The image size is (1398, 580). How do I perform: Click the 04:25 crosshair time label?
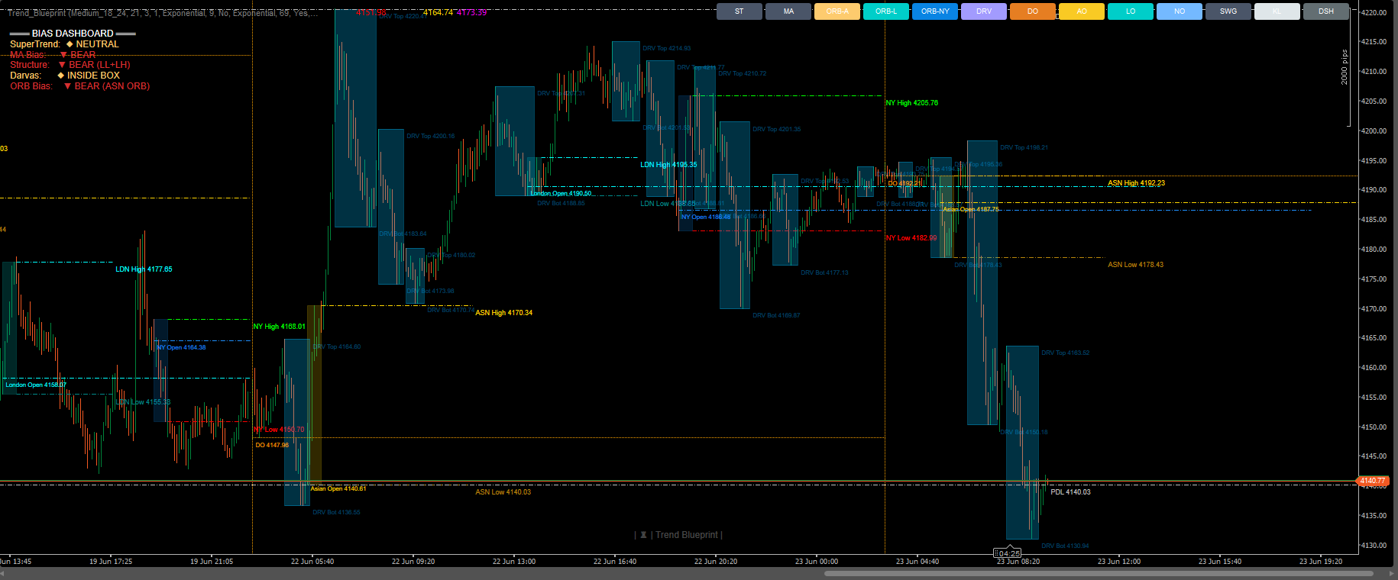click(x=1008, y=553)
